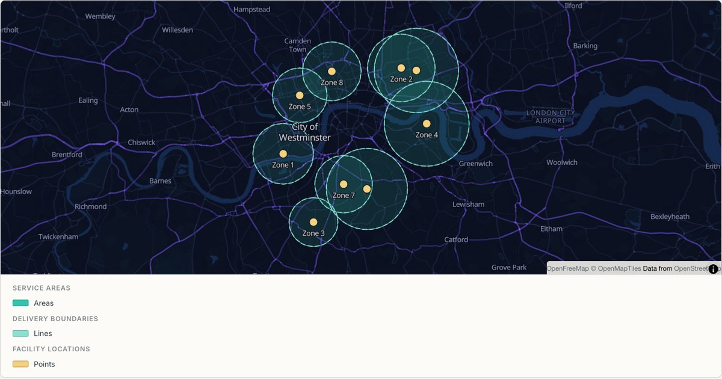Viewport: 722px width, 379px height.
Task: Click the "Lines" legend label
Action: (43, 333)
